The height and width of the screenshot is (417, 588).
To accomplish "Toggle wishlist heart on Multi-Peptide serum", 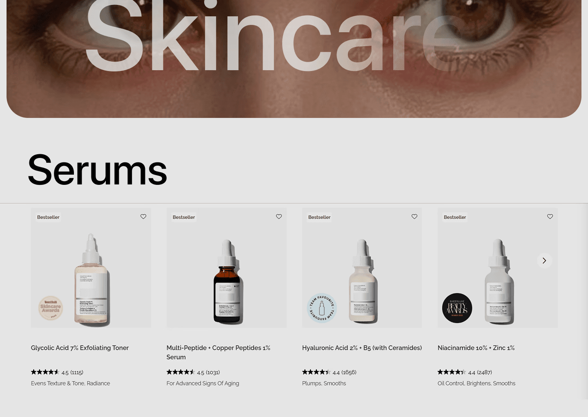I will [x=279, y=217].
